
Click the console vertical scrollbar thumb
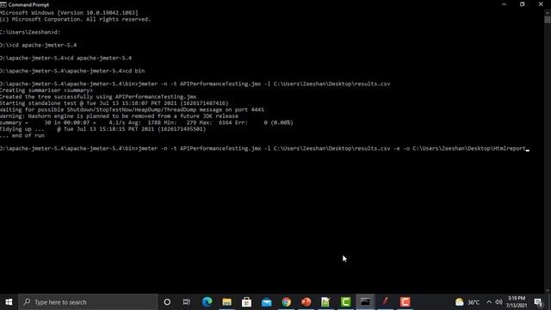tap(548, 19)
